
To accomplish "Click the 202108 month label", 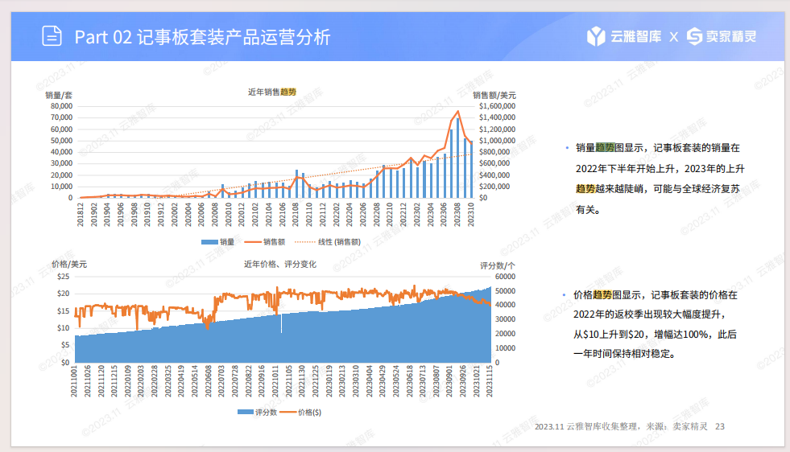I will click(x=296, y=215).
